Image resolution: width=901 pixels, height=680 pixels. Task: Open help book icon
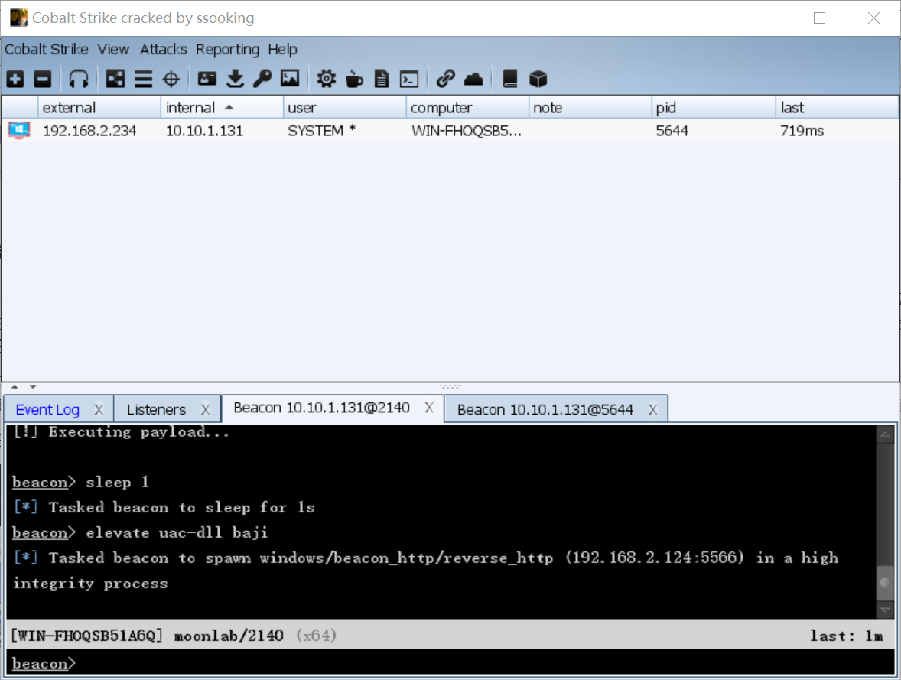(x=509, y=79)
